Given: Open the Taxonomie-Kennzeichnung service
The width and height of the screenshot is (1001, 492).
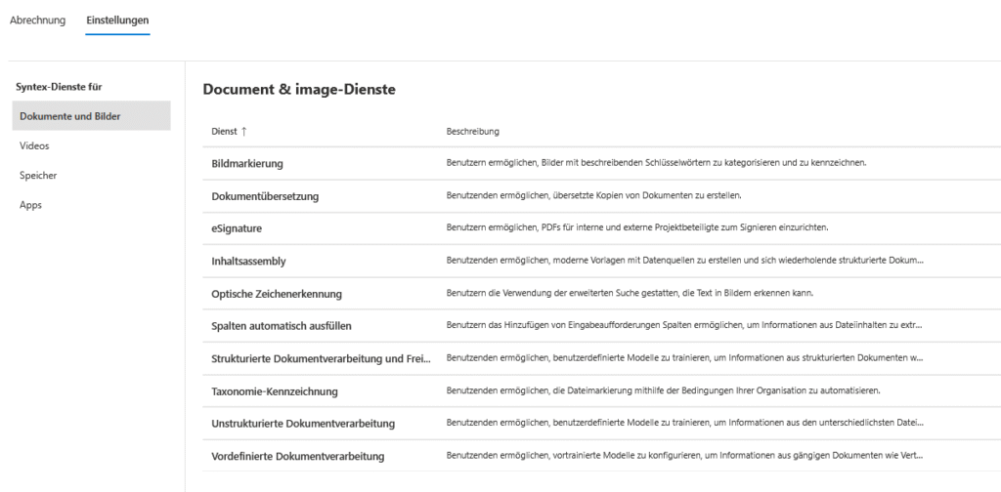Looking at the screenshot, I should tap(275, 391).
